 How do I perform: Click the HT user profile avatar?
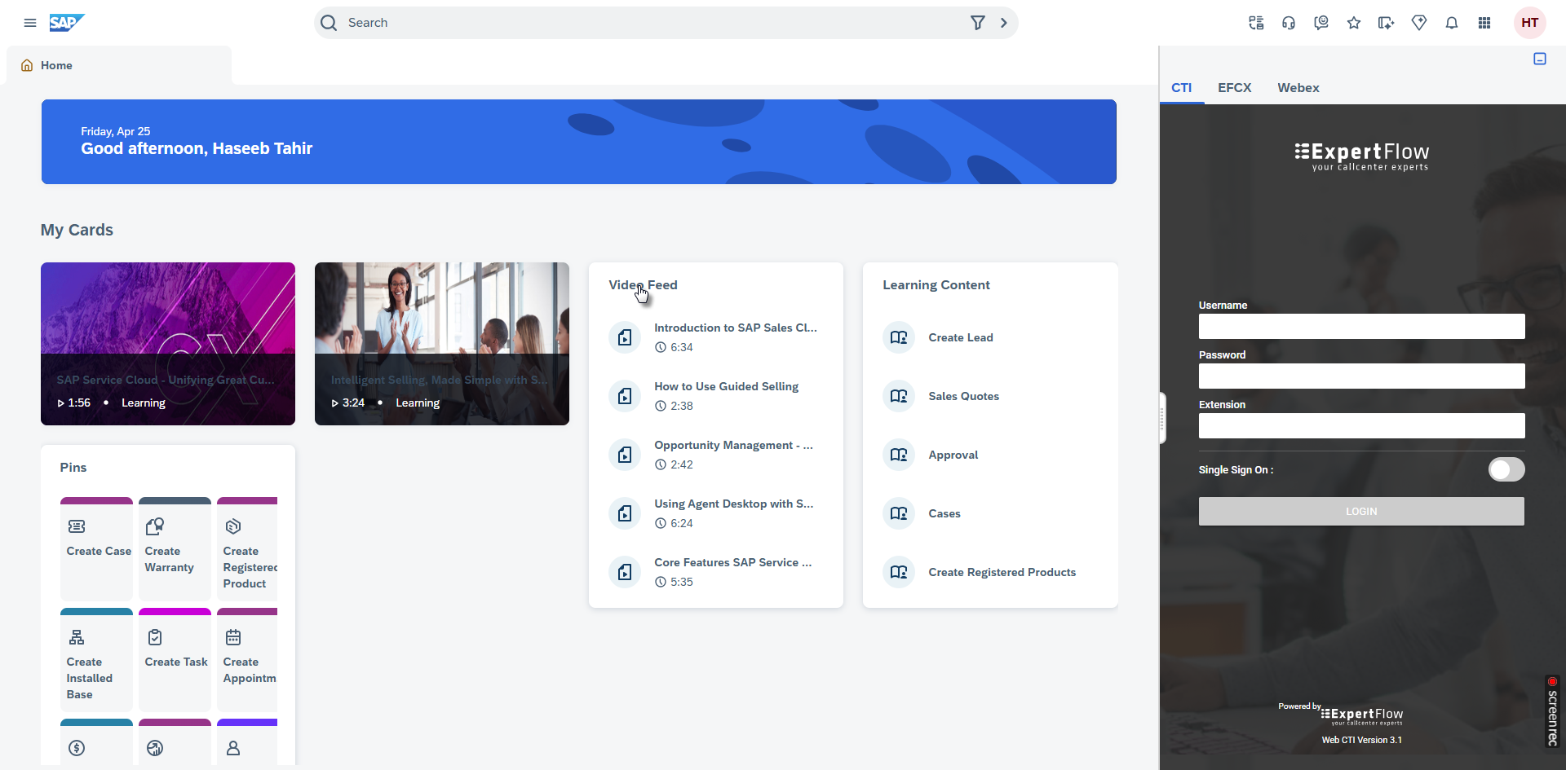tap(1529, 23)
